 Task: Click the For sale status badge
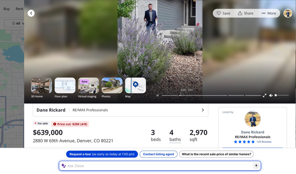point(41,124)
